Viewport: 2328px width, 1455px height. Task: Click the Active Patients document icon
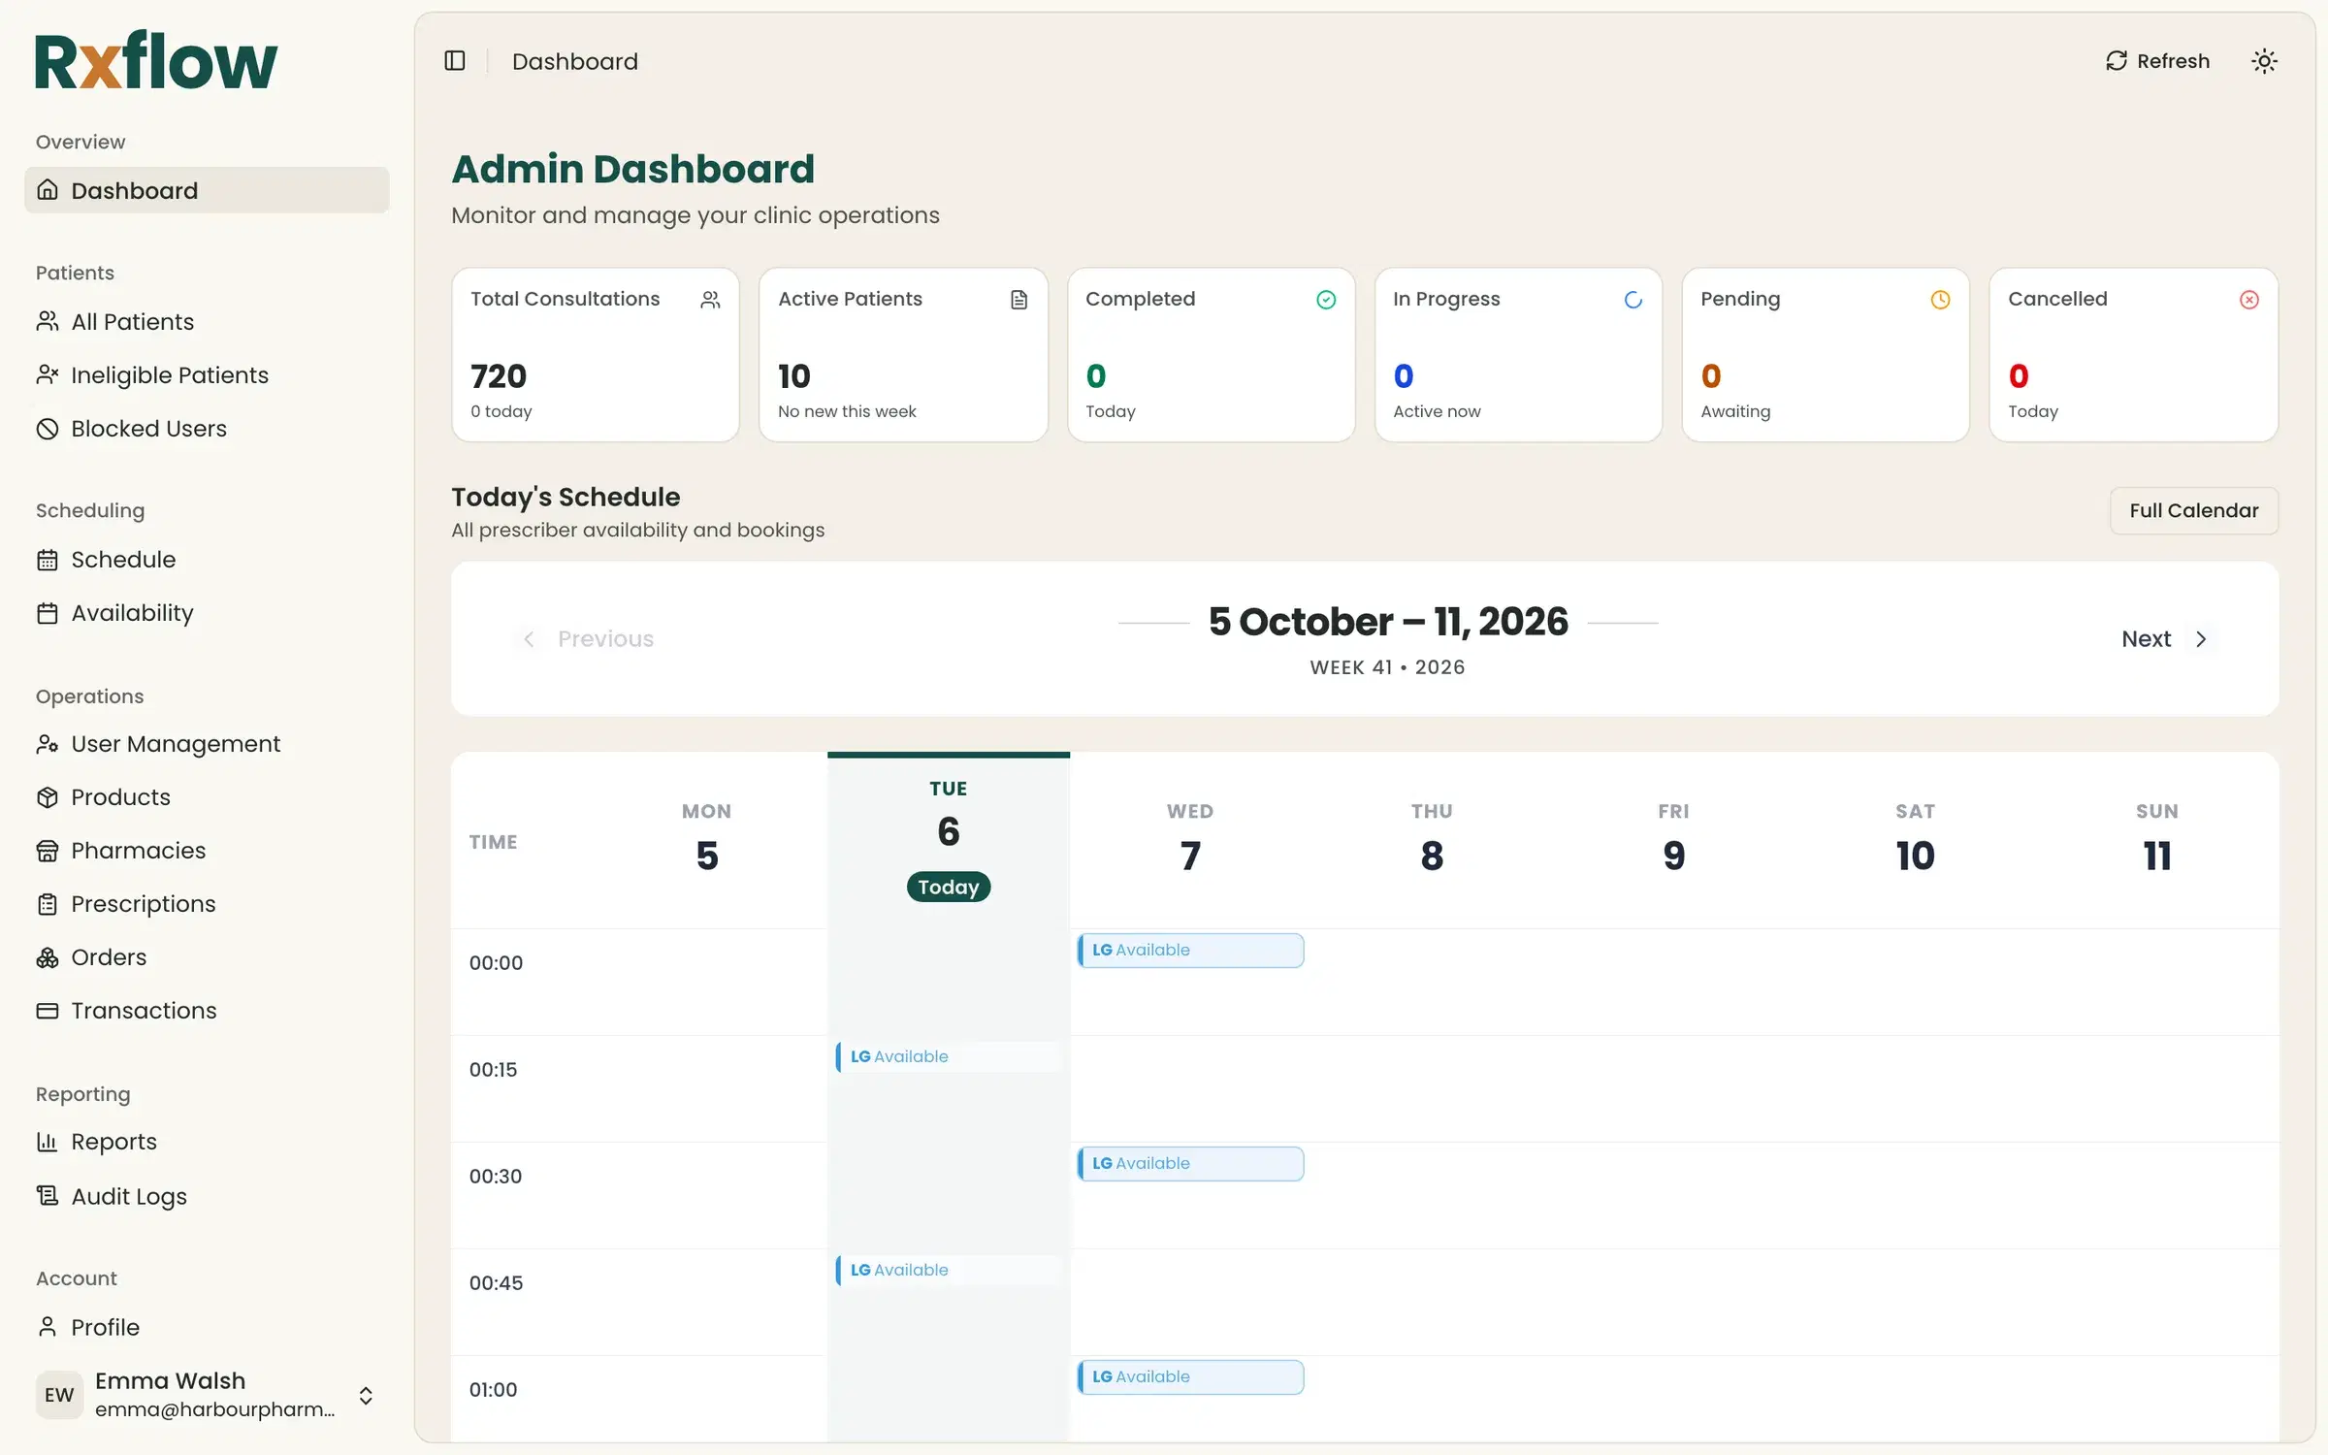pos(1018,300)
